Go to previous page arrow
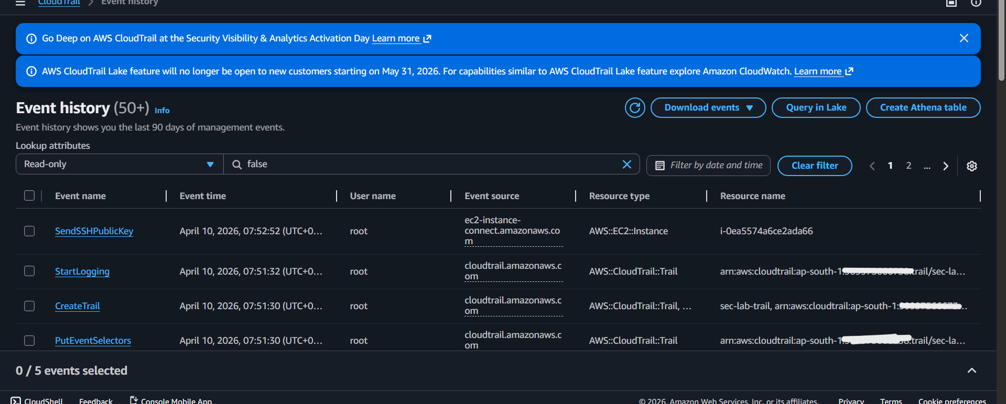1006x404 pixels. [872, 166]
